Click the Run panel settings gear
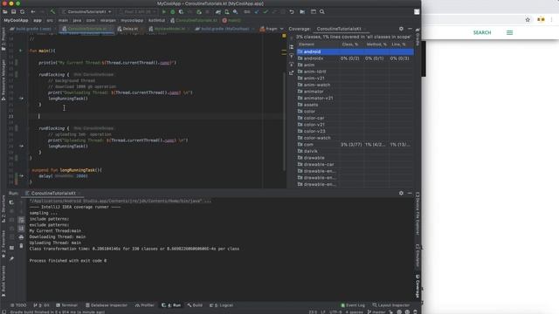The image size is (559, 314). pyautogui.click(x=401, y=194)
